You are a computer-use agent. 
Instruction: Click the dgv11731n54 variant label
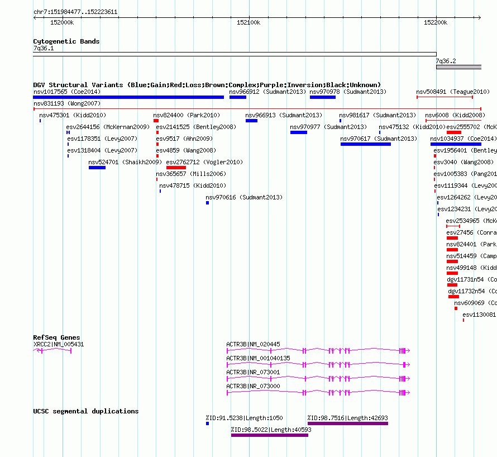click(x=472, y=279)
